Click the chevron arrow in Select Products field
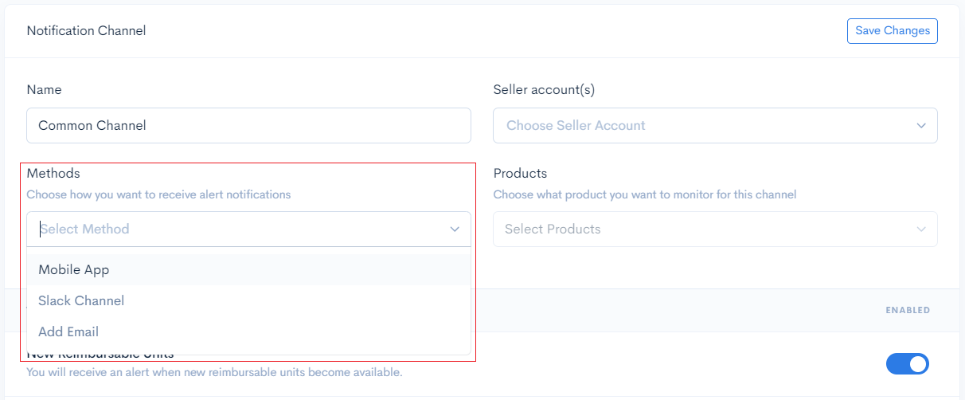The width and height of the screenshot is (965, 400). click(x=921, y=229)
